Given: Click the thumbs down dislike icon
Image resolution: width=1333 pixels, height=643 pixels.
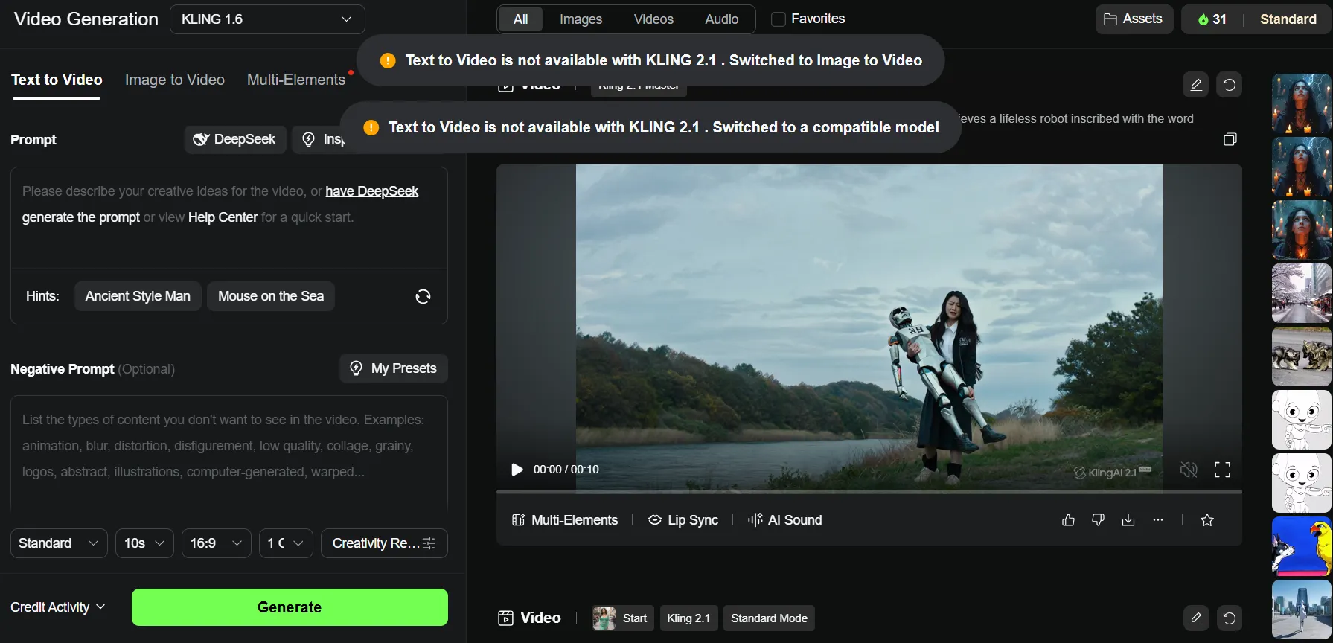Looking at the screenshot, I should (1098, 520).
